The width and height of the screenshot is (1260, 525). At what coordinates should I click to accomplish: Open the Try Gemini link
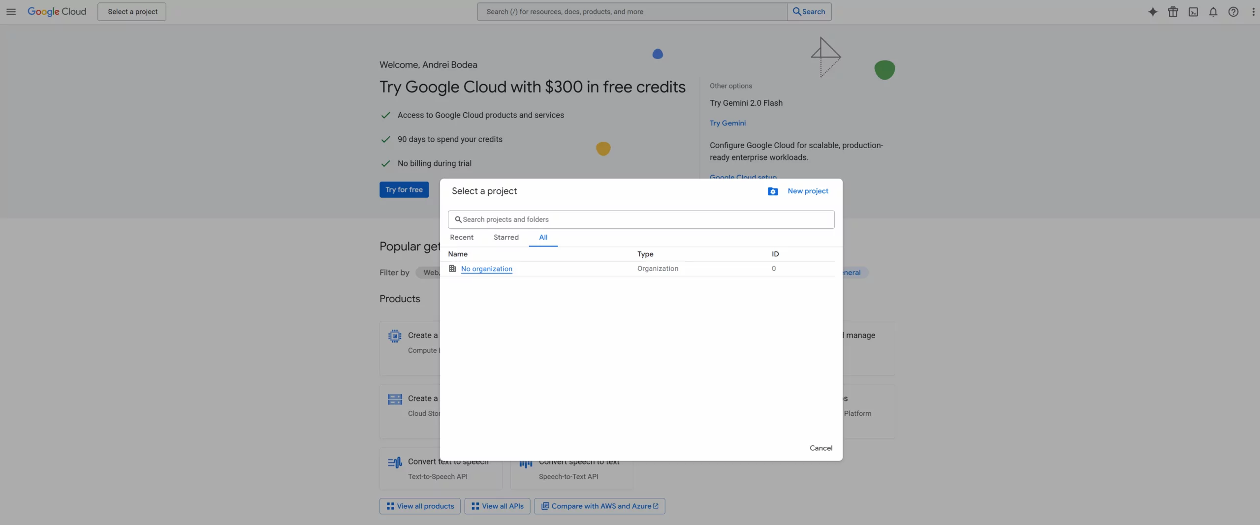pos(727,124)
